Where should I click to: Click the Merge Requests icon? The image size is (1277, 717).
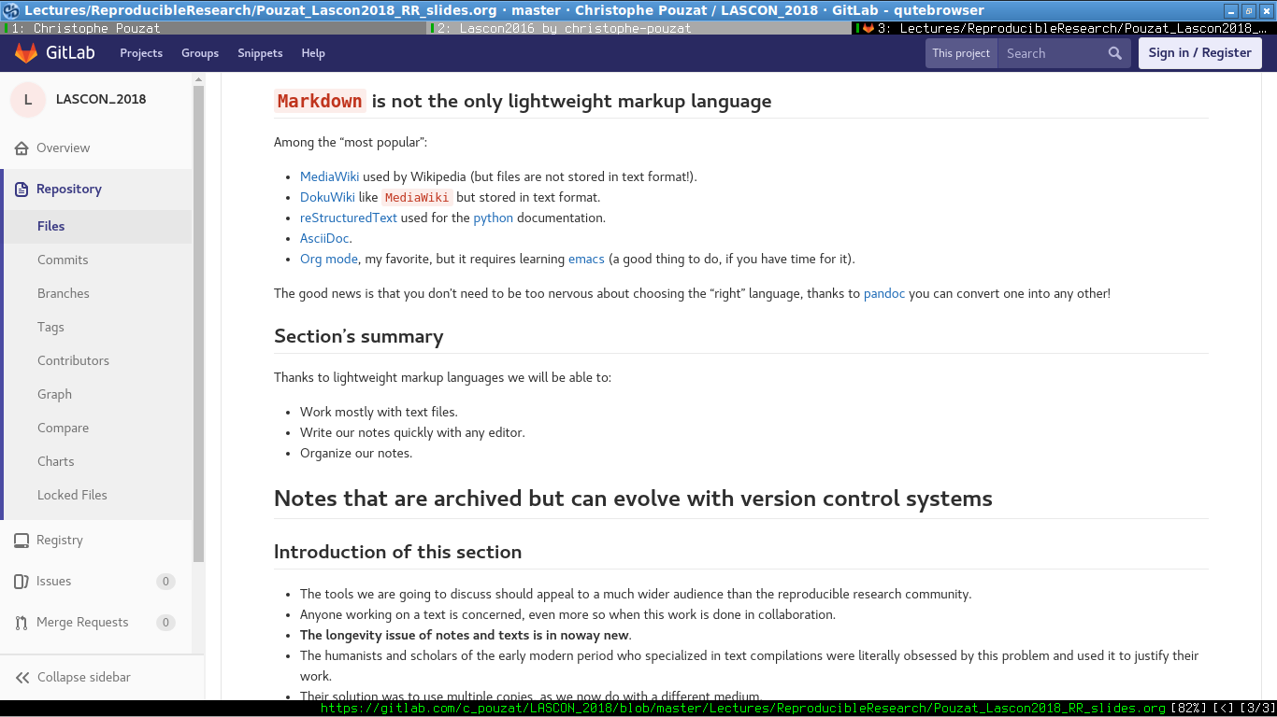[x=22, y=623]
